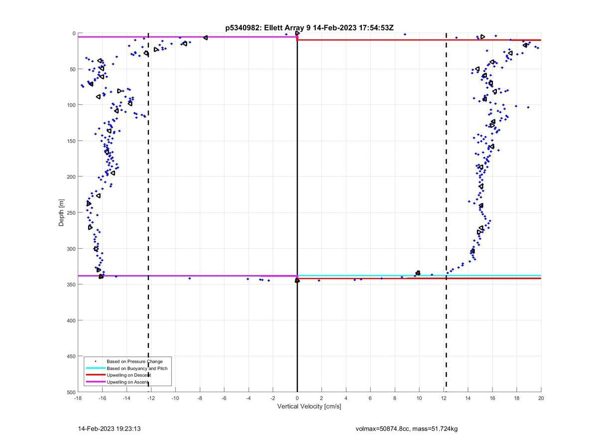
Task: Click the timestamp 14-Feb-2023 19:23:13
Action: (x=109, y=429)
